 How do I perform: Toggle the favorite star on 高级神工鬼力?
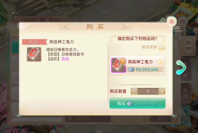click(160, 61)
